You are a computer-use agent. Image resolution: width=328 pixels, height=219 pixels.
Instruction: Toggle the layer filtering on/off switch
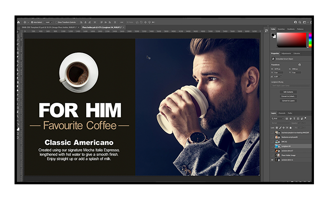pyautogui.click(x=306, y=118)
